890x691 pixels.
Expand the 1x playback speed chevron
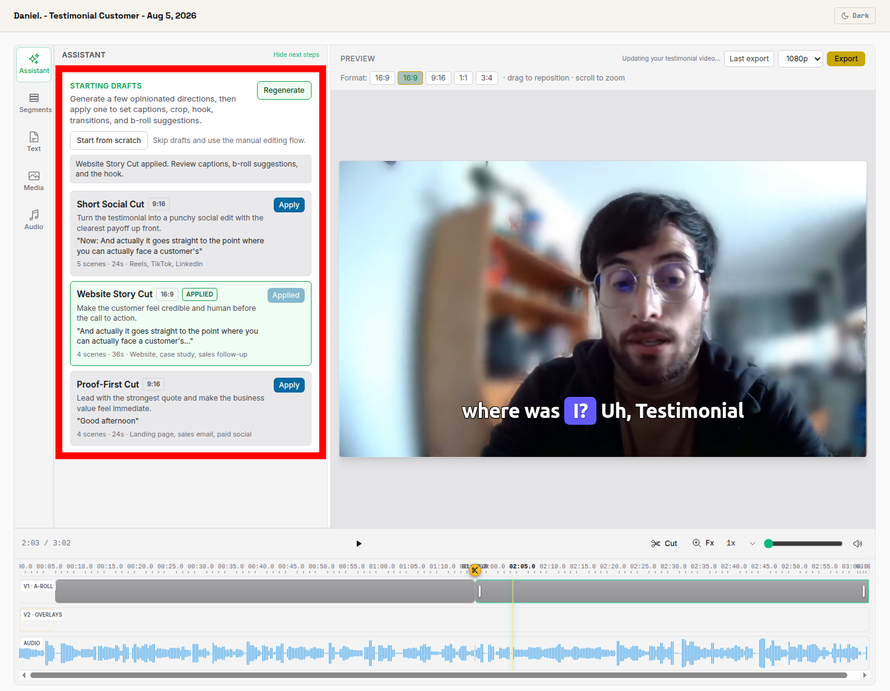click(x=753, y=544)
